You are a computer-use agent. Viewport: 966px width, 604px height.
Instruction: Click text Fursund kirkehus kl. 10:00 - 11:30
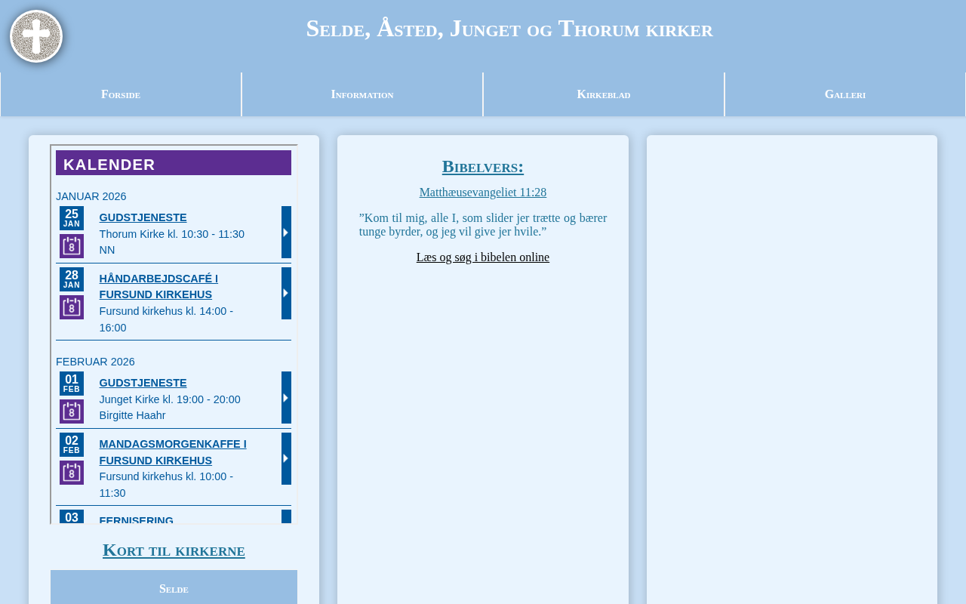(x=166, y=485)
